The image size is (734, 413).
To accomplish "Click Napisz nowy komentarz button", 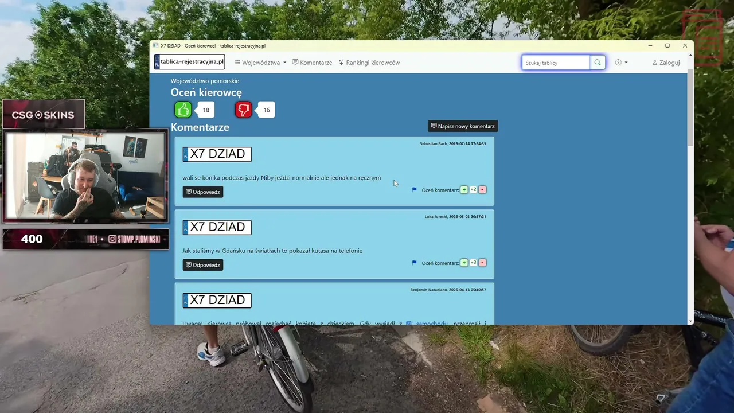I will pyautogui.click(x=463, y=126).
